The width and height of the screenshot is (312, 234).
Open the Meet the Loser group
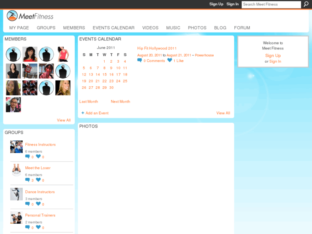[38, 168]
